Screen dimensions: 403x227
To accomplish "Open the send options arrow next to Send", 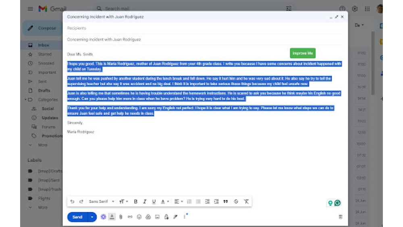I will (x=92, y=217).
